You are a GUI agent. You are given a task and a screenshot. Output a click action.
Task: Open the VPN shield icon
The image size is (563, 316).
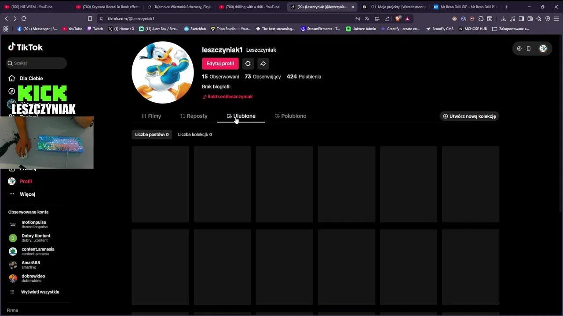tap(548, 18)
